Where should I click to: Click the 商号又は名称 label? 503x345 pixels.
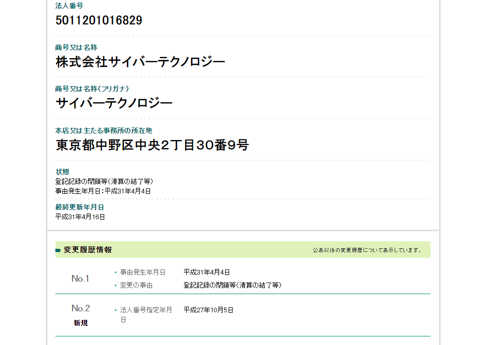[x=76, y=47]
